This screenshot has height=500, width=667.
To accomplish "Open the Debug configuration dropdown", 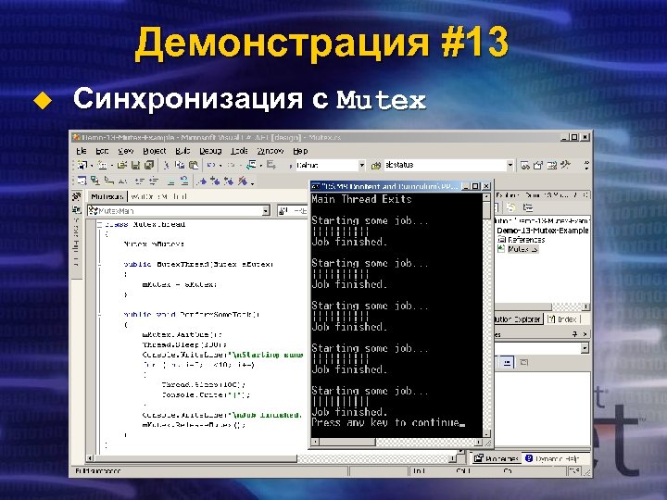I will tap(361, 165).
